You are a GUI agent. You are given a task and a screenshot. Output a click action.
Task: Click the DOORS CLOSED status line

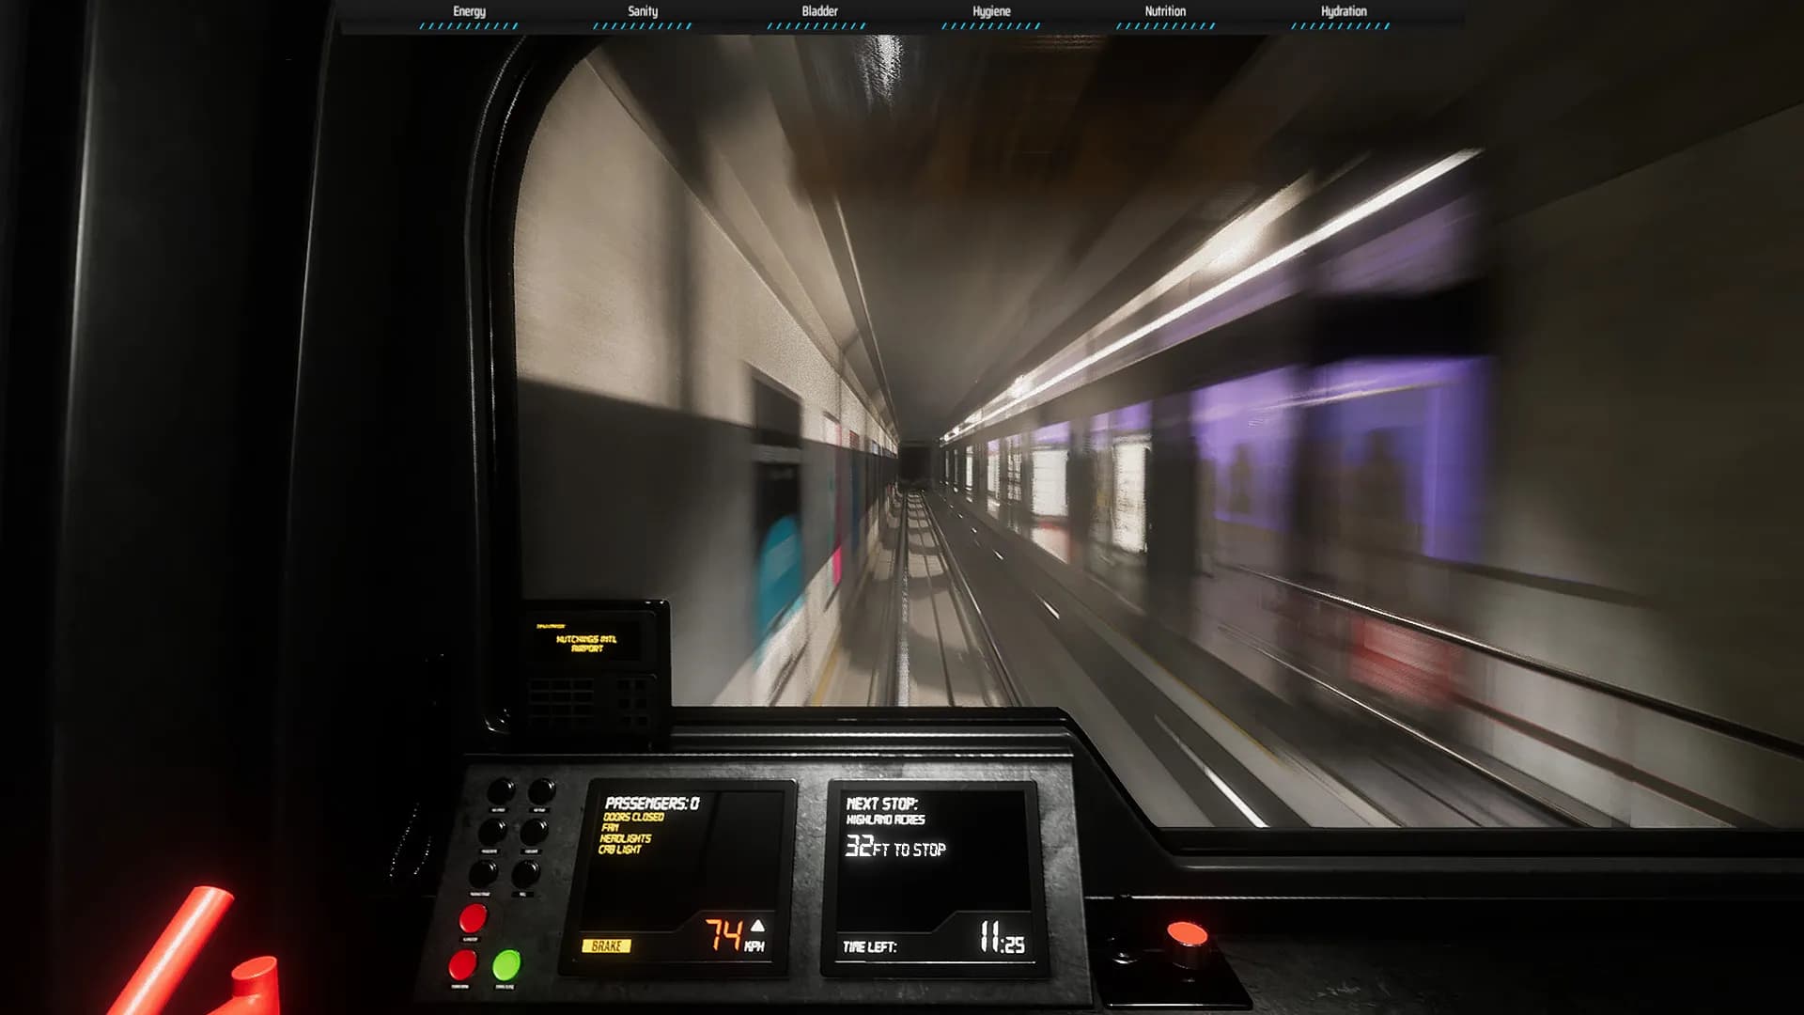click(x=635, y=818)
